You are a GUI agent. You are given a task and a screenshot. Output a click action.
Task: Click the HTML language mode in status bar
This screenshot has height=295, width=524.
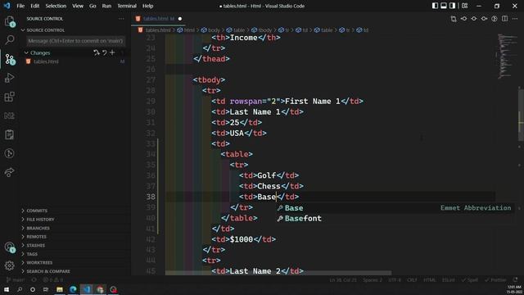[430, 280]
